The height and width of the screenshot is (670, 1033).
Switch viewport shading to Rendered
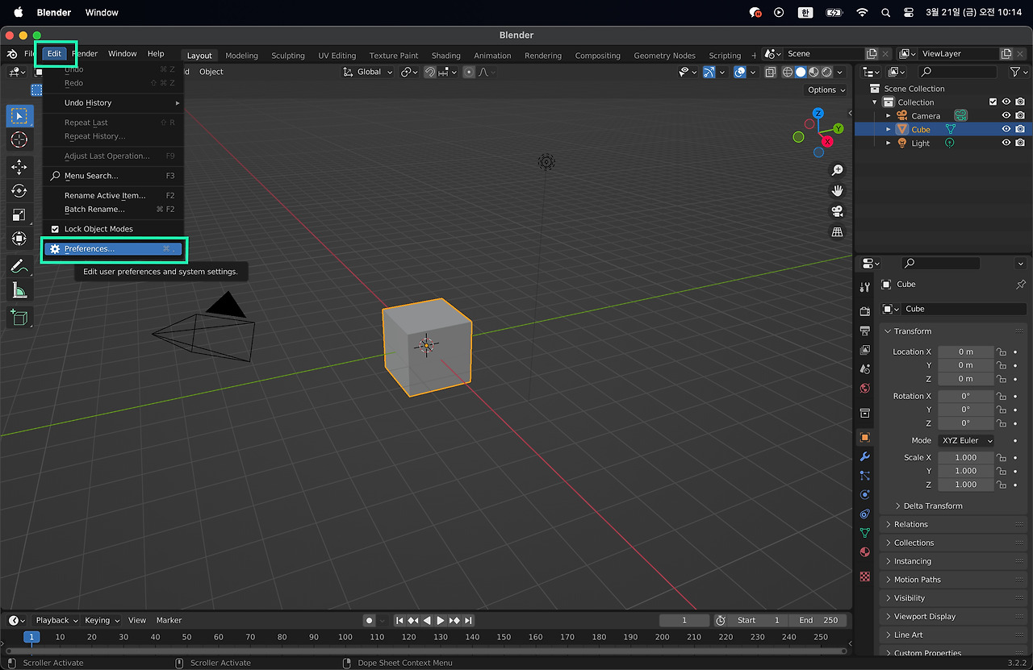(x=826, y=72)
